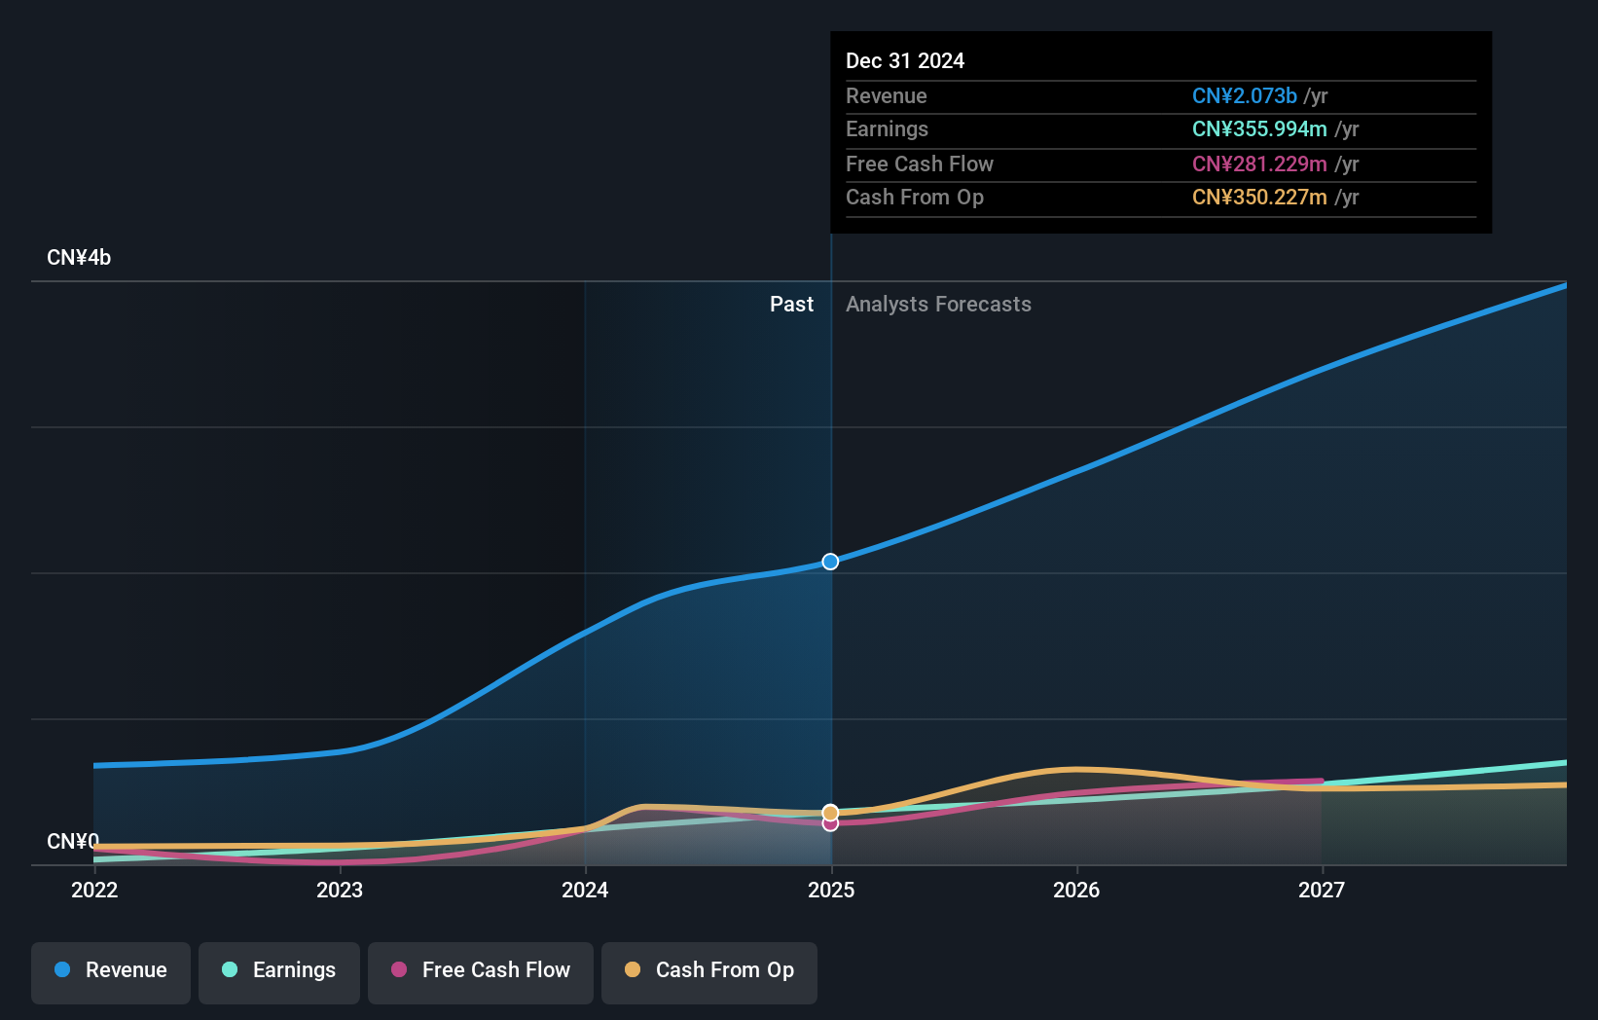Click the Revenue data point marker at 2025
1598x1020 pixels.
coord(830,562)
